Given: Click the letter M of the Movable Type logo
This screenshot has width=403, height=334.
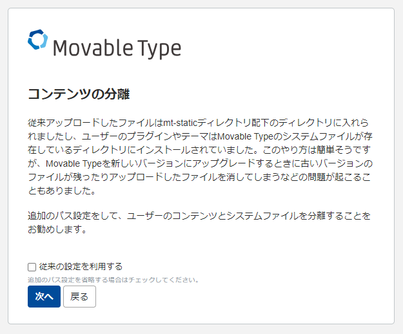Looking at the screenshot, I should pyautogui.click(x=61, y=48).
